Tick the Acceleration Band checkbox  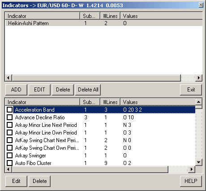[9, 110]
